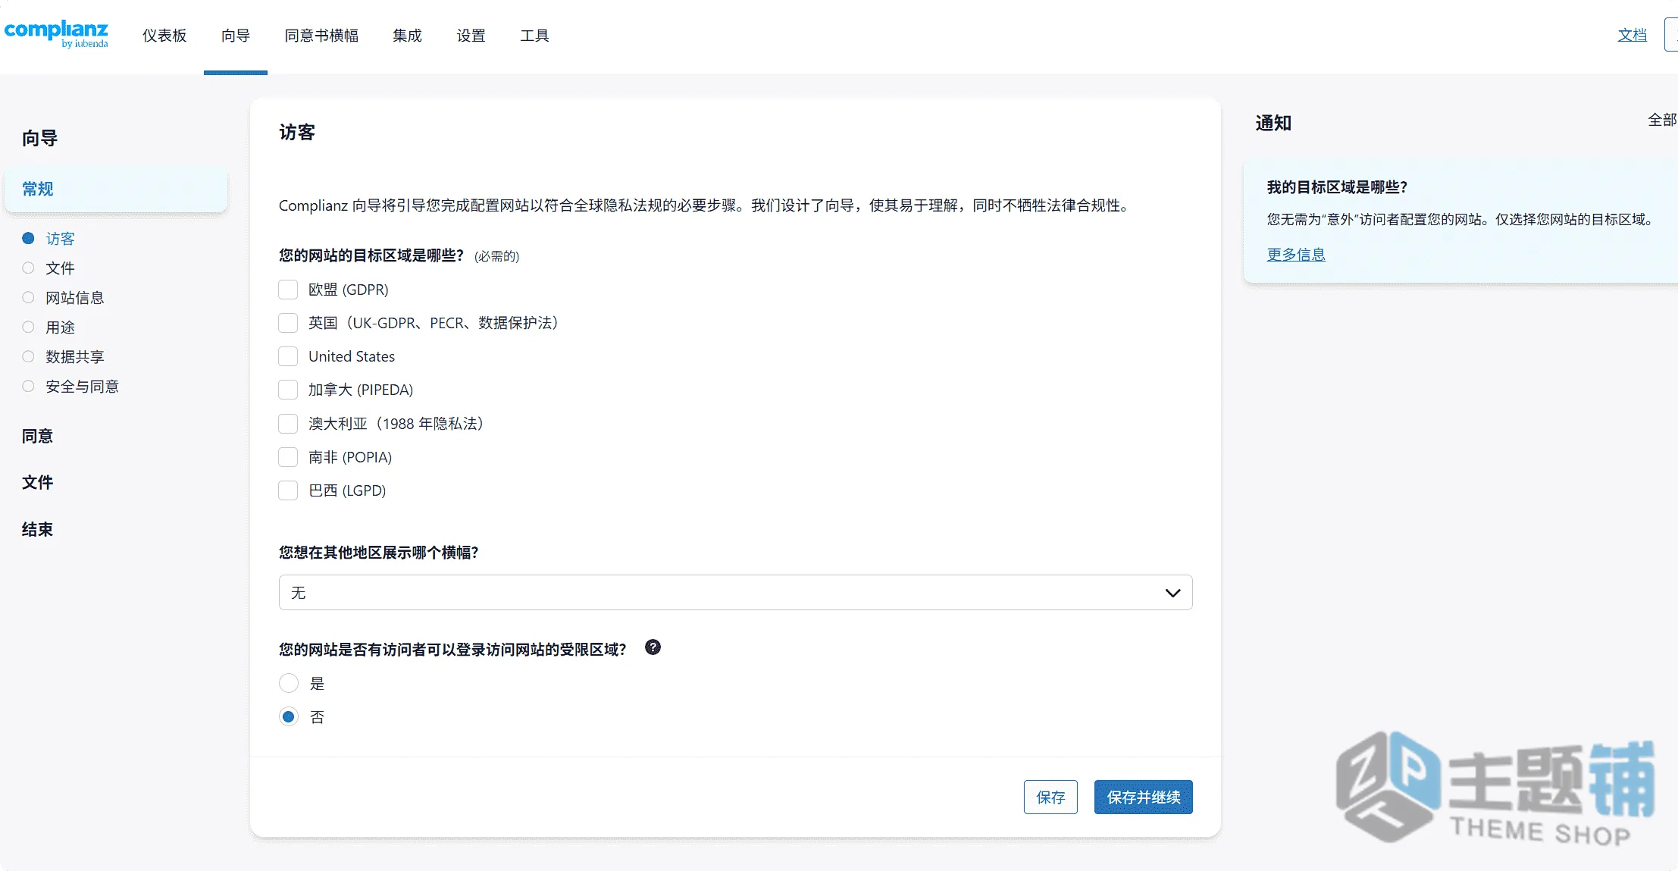The image size is (1678, 871).
Task: Expand the bold 文件 wizard section
Action: click(x=37, y=482)
